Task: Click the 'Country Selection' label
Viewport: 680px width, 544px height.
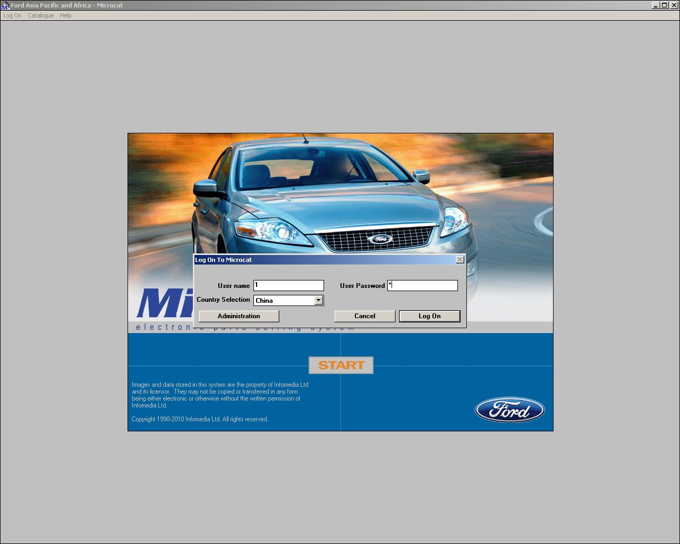Action: (223, 300)
